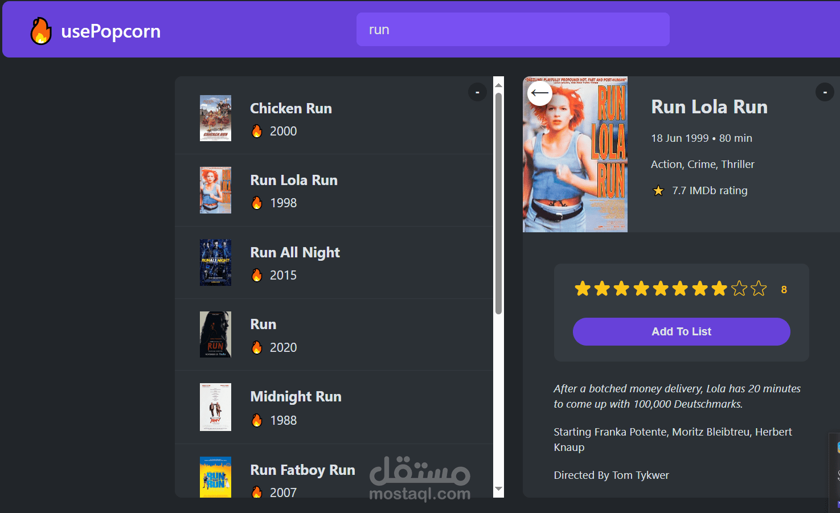Click the large Run Lola Run poster image
The image size is (840, 513).
(x=575, y=154)
